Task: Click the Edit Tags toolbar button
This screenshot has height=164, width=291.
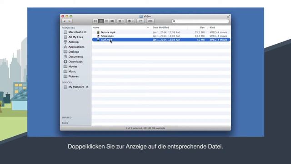Action: [151, 21]
